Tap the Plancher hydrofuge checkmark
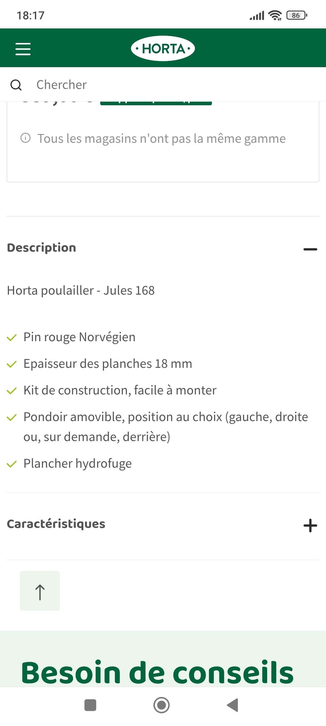 tap(11, 464)
